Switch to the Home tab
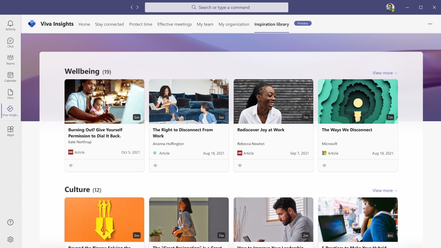The image size is (441, 248). point(84,24)
